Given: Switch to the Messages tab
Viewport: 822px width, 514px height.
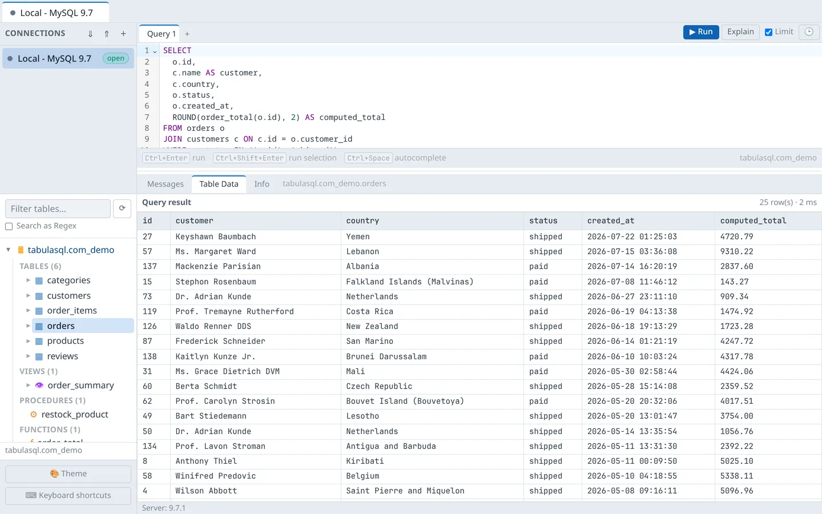Looking at the screenshot, I should tap(166, 184).
